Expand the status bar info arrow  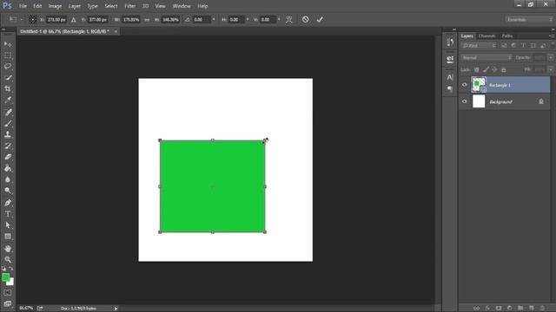[x=116, y=309]
